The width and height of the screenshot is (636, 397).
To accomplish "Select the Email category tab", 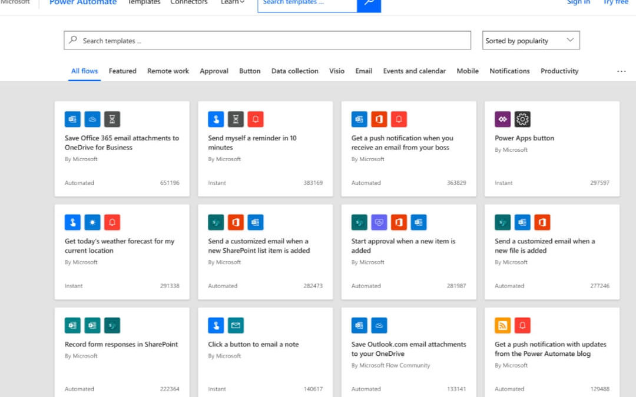I will pyautogui.click(x=364, y=71).
